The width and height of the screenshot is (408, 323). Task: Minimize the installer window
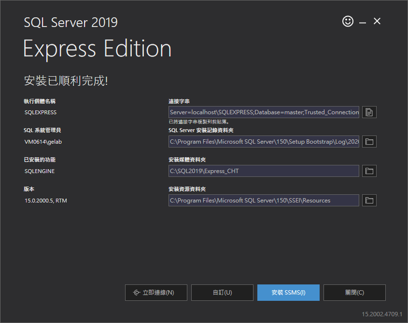tap(363, 23)
